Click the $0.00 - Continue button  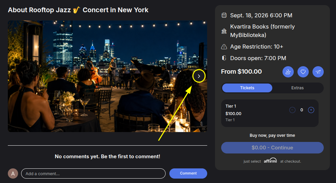point(272,148)
